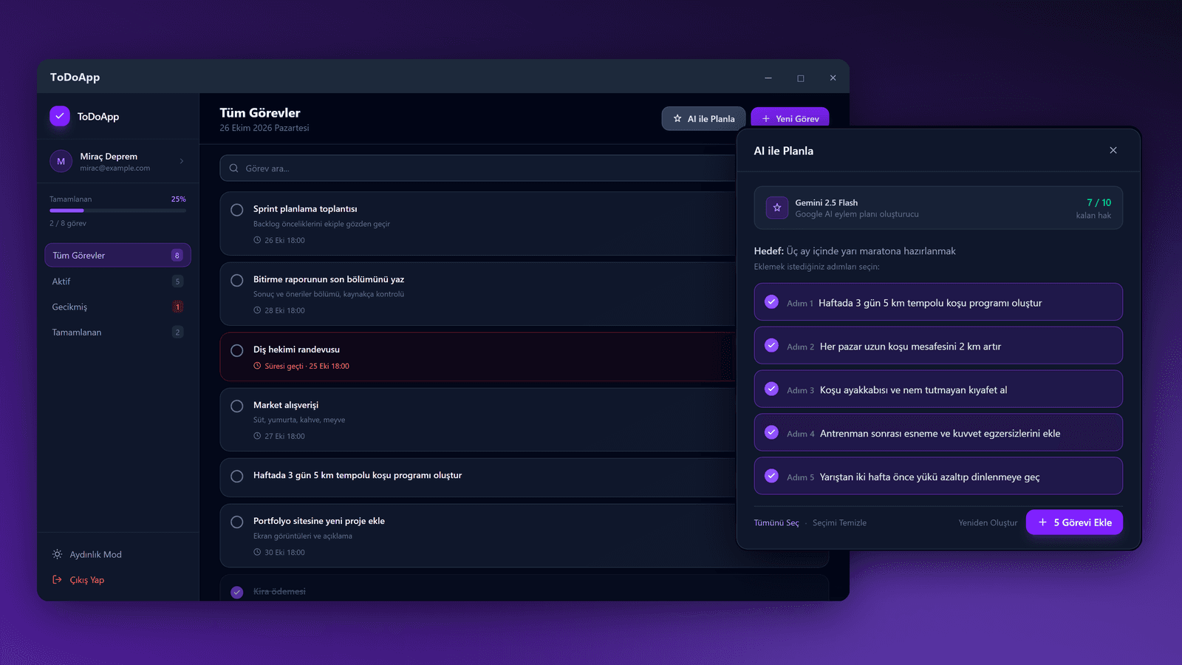Create a task with Yeni Görev button
Screen dimensions: 1182x665
(790, 118)
